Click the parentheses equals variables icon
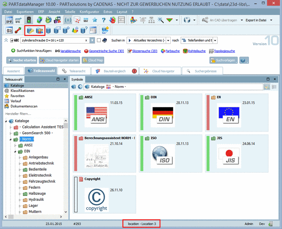 (x=68, y=20)
